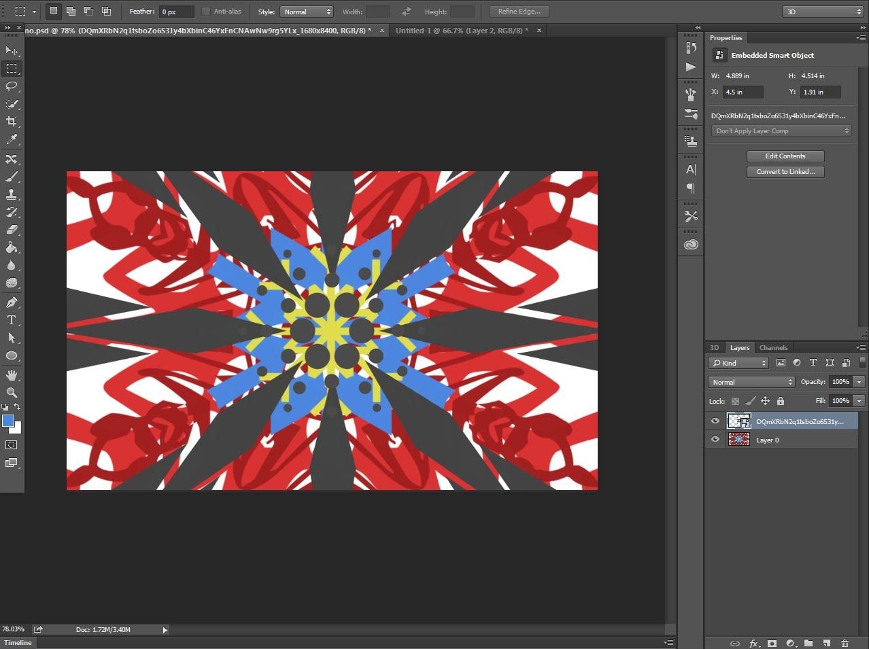The width and height of the screenshot is (869, 649).
Task: Select the Eyedropper tool
Action: pyautogui.click(x=12, y=139)
